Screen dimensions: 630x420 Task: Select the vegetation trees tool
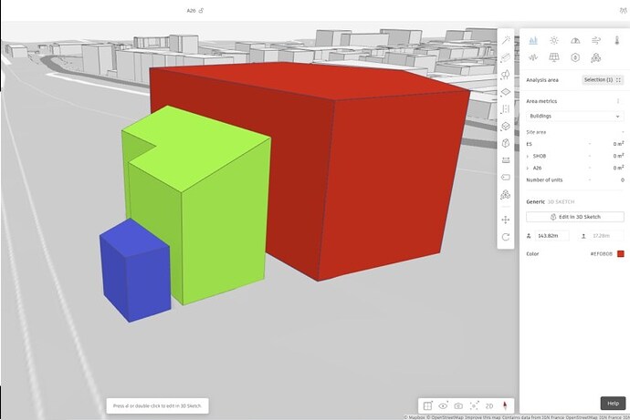click(x=506, y=75)
